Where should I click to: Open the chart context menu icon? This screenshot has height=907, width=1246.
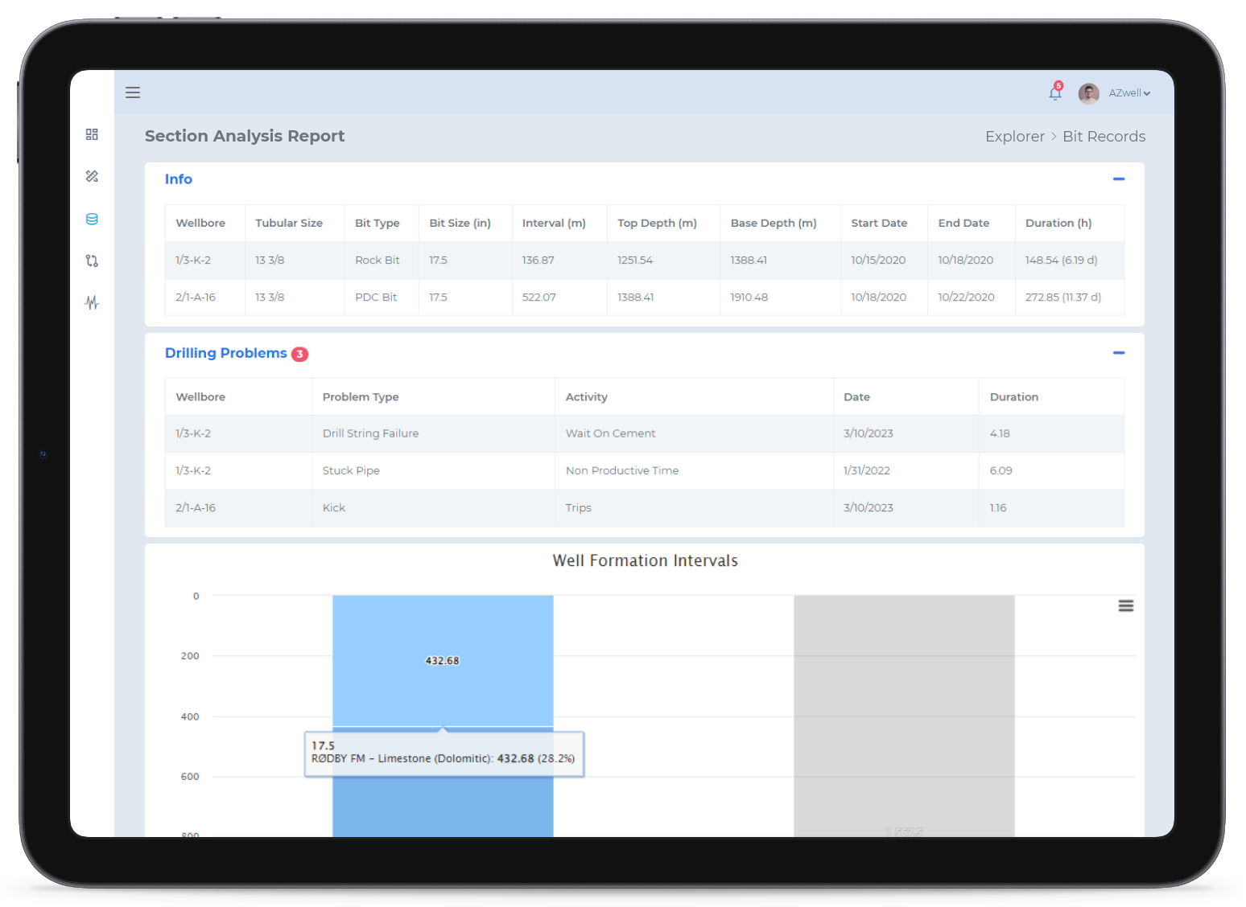pyautogui.click(x=1125, y=605)
